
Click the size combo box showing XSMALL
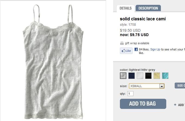(147, 86)
